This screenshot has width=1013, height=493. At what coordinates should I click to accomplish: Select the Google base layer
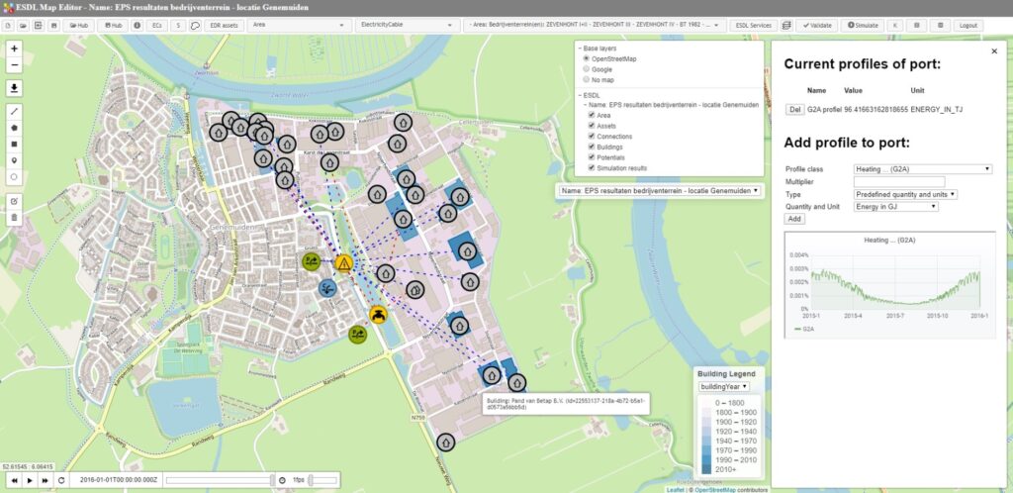[586, 69]
